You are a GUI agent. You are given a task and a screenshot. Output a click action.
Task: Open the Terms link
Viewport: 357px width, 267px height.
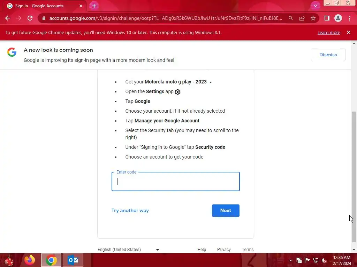point(248,250)
